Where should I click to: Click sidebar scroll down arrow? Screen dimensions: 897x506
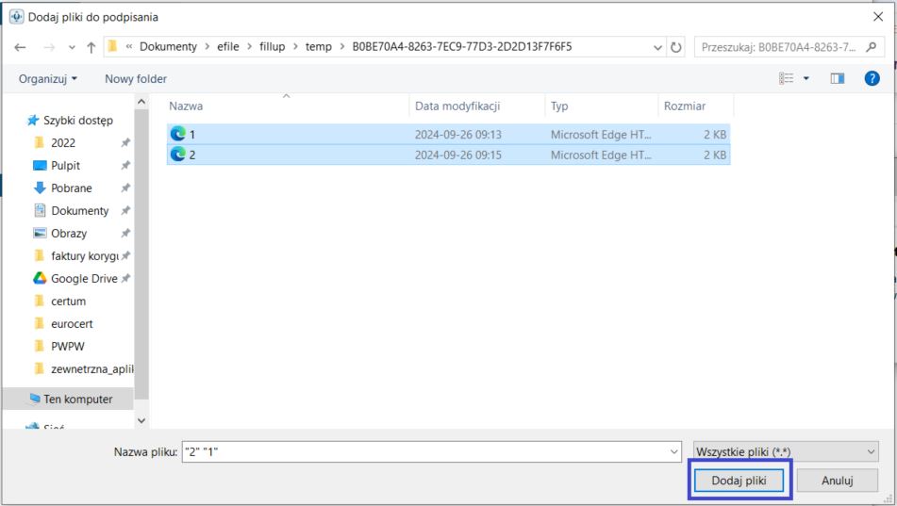click(141, 421)
